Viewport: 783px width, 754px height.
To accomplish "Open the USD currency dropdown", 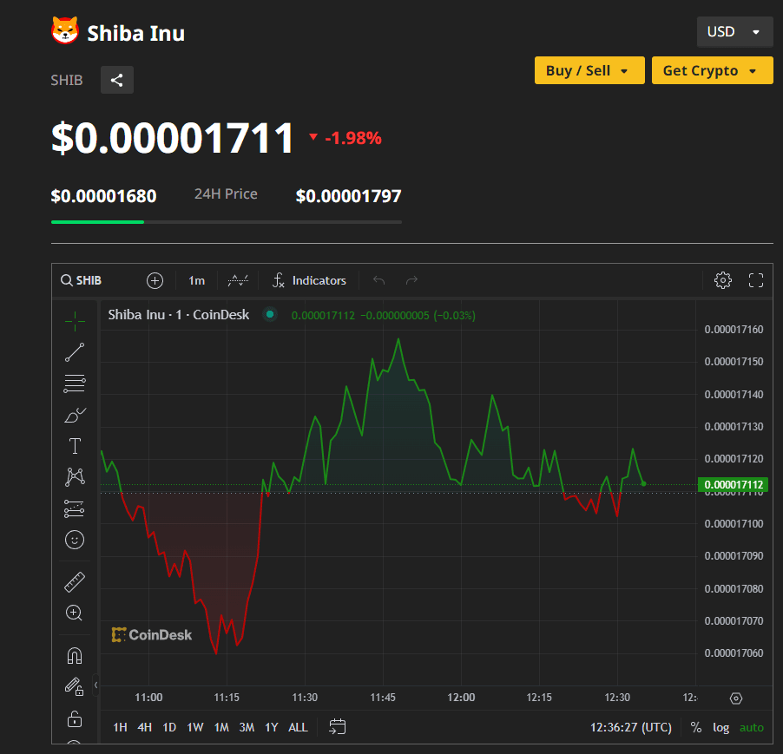I will (734, 32).
